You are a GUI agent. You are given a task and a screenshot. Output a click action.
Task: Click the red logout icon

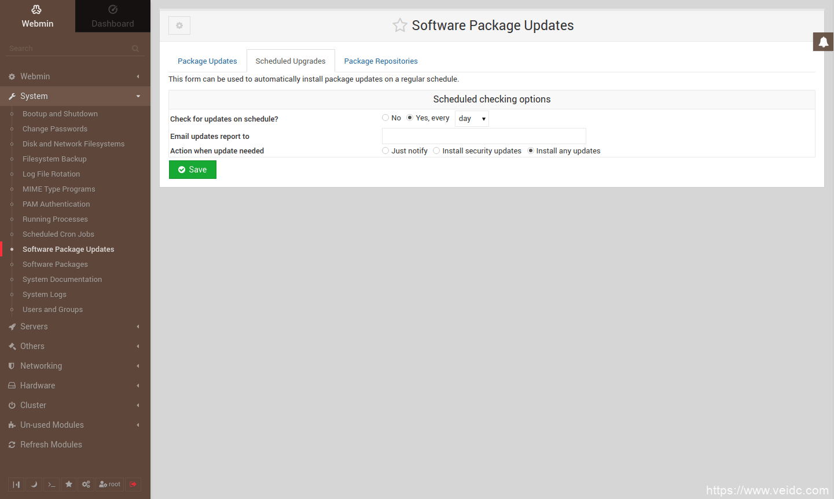(133, 485)
